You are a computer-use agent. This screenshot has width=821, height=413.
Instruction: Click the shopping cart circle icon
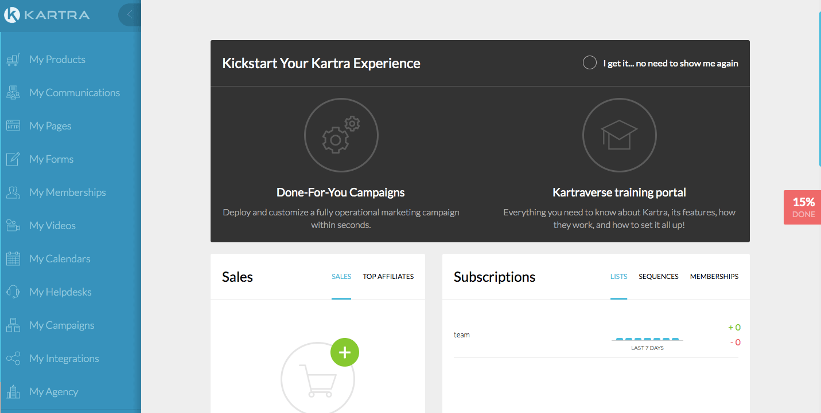pos(318,379)
